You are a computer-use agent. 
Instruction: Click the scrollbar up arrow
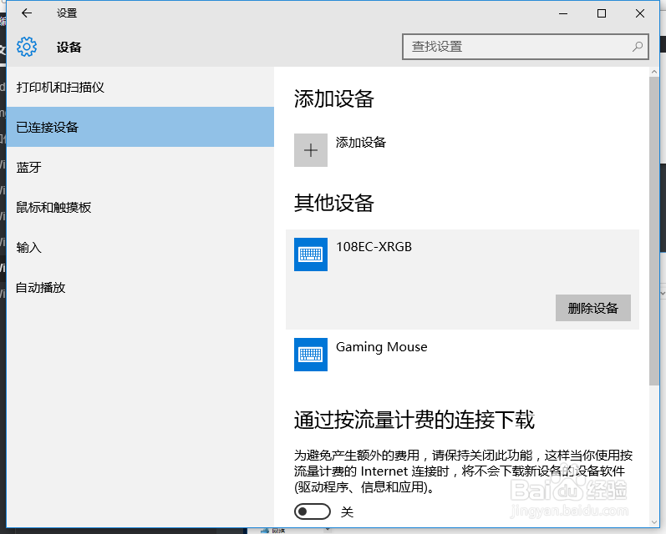654,72
